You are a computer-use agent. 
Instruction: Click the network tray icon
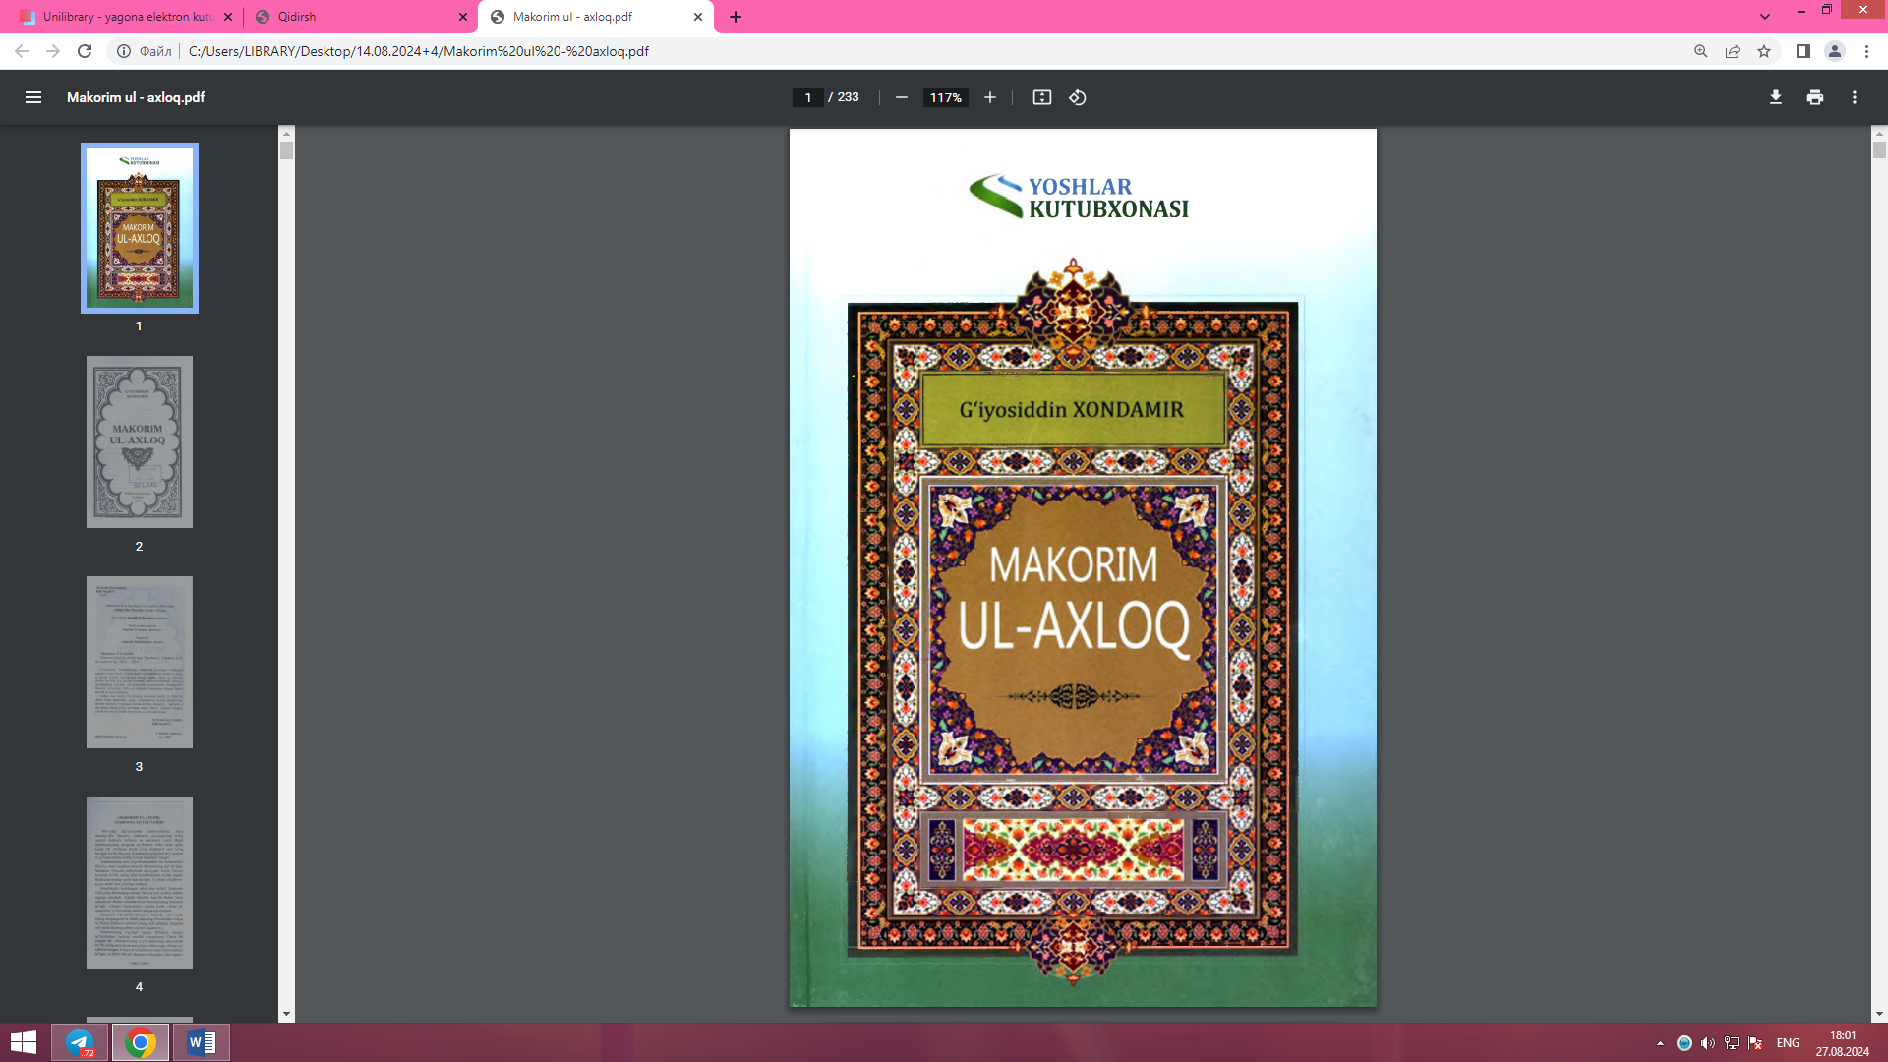[1732, 1043]
